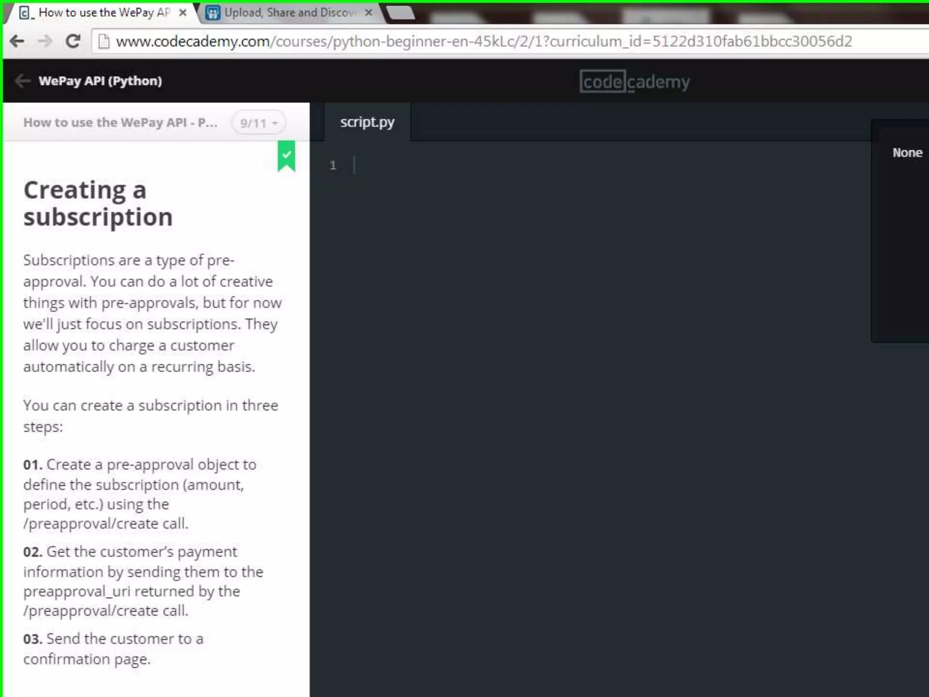Close the 'Upload, Share and Discover' tab
This screenshot has width=929, height=697.
click(369, 13)
